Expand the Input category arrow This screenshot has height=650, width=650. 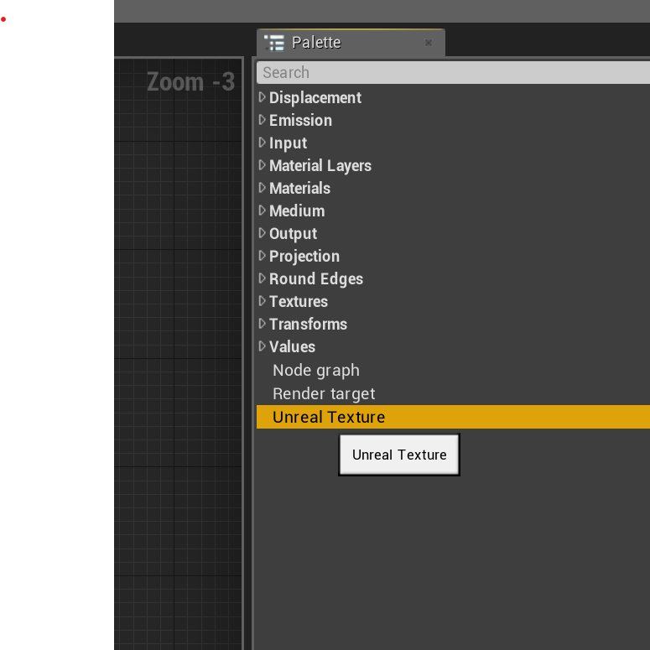tap(262, 143)
